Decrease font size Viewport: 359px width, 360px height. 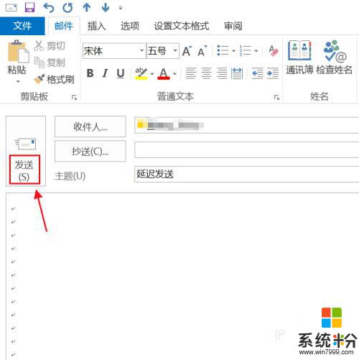(202, 50)
